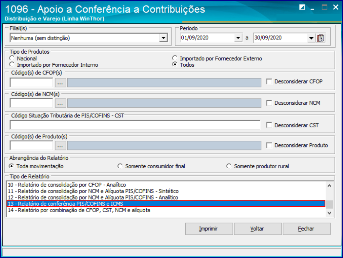Select Somente produtor rural option
Viewport: 343px width, 258px height.
click(x=229, y=166)
